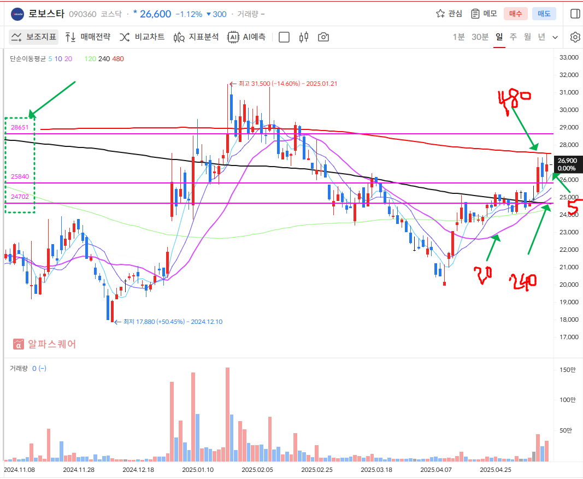Click current price tag 26,900

(567, 164)
